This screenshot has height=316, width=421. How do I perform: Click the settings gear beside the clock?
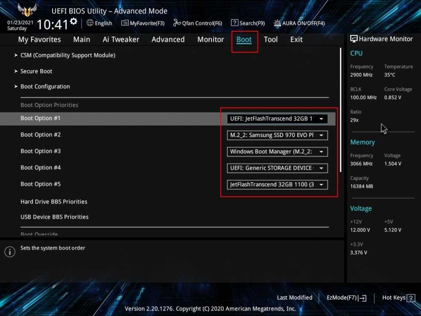pyautogui.click(x=74, y=21)
